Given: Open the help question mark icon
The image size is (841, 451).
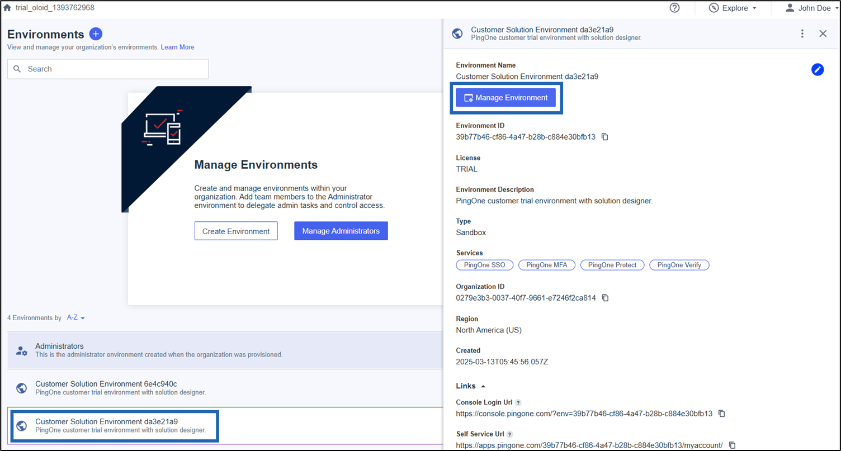Looking at the screenshot, I should [x=675, y=8].
